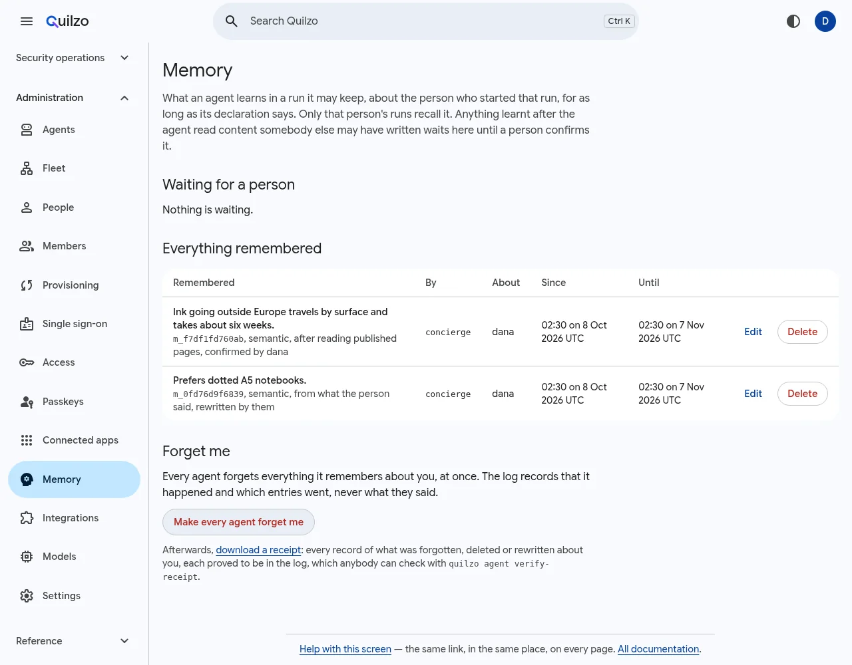Screen dimensions: 852x665
Task: Go to Fleet page
Action: coord(74,168)
